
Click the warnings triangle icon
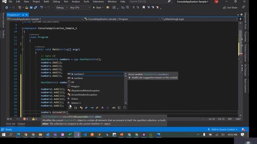(33, 119)
